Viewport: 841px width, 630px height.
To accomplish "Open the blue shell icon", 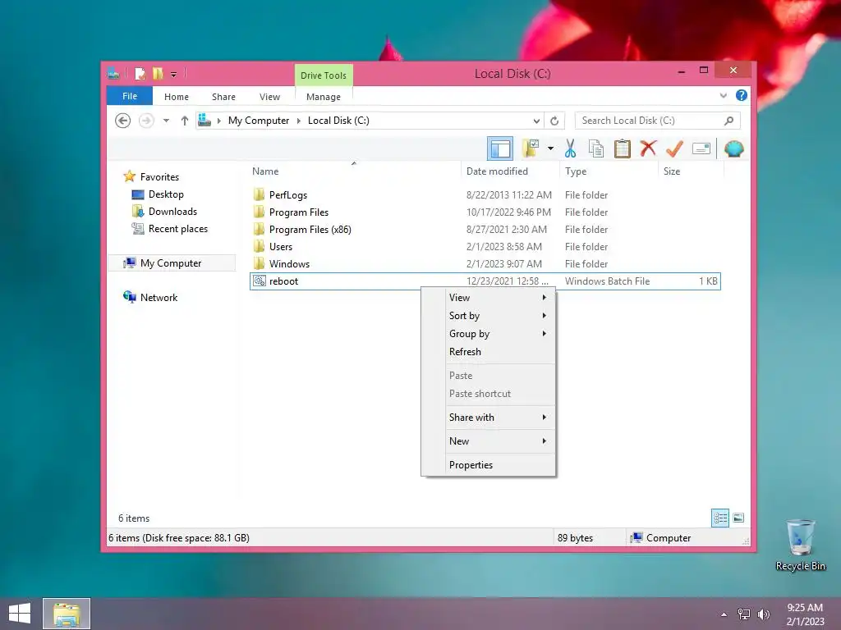I will coord(733,148).
